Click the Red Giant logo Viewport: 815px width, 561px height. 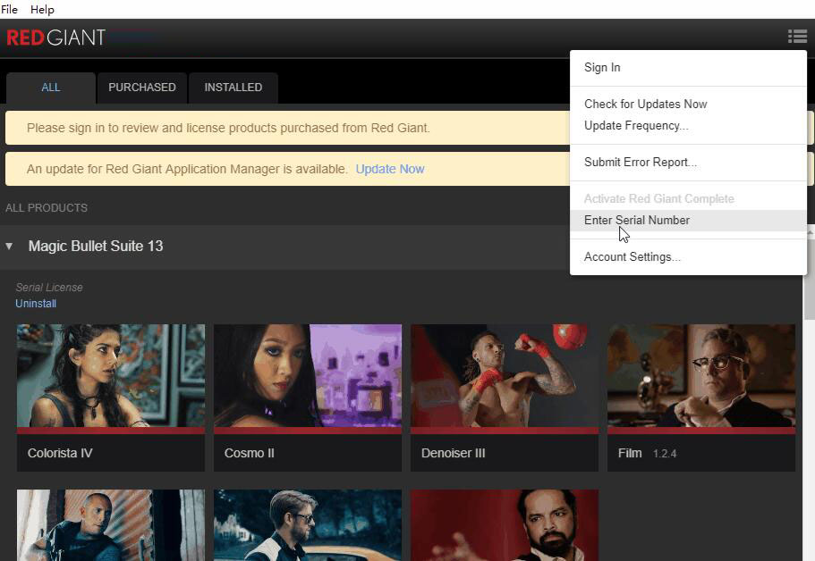click(55, 38)
